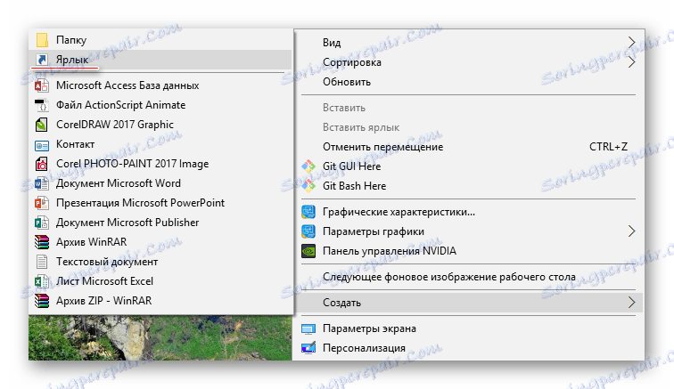The image size is (674, 389).
Task: Click the Microsoft Publisher document icon
Action: pos(42,223)
